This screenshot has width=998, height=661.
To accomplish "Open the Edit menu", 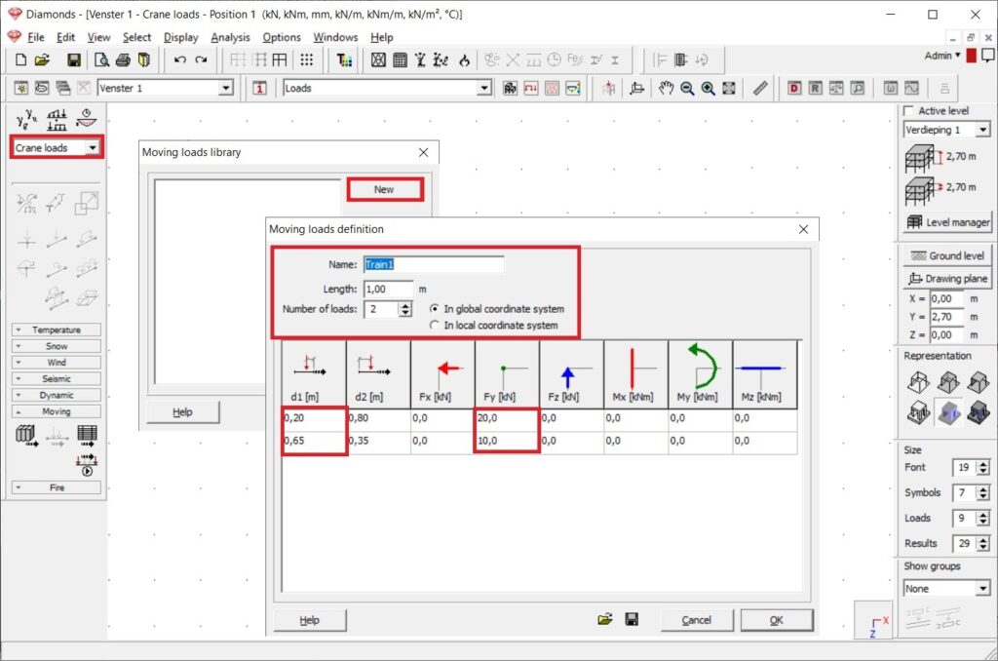I will (x=65, y=38).
